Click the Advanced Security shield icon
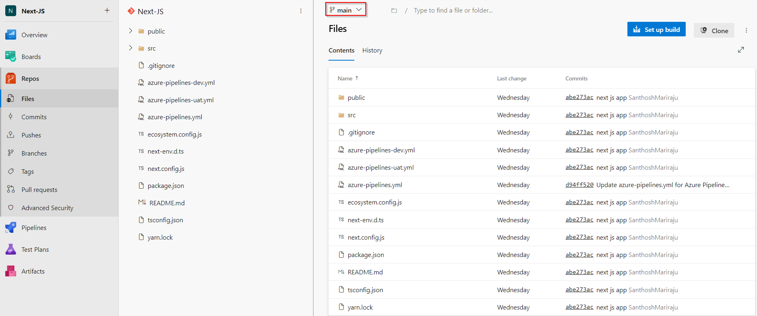This screenshot has width=757, height=316. pyautogui.click(x=11, y=208)
